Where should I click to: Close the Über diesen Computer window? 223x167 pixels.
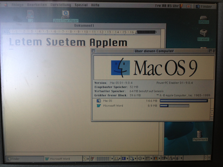tap(93, 51)
